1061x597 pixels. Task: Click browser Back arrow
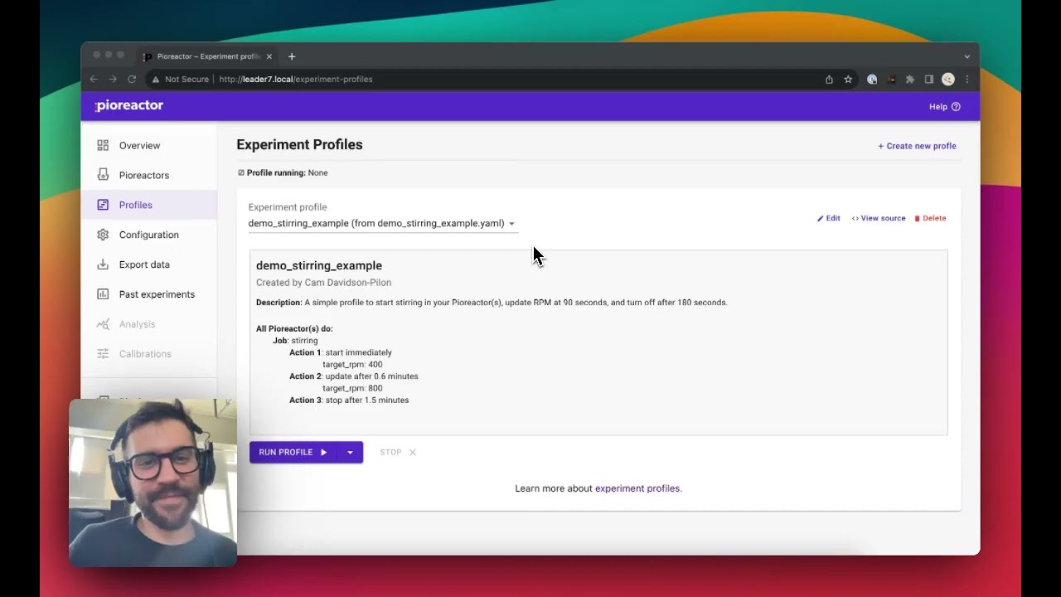(x=94, y=80)
